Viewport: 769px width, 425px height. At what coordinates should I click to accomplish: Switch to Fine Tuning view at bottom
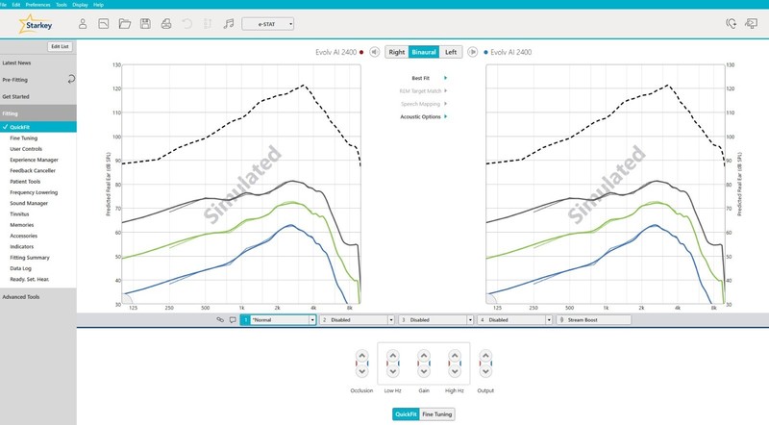437,414
